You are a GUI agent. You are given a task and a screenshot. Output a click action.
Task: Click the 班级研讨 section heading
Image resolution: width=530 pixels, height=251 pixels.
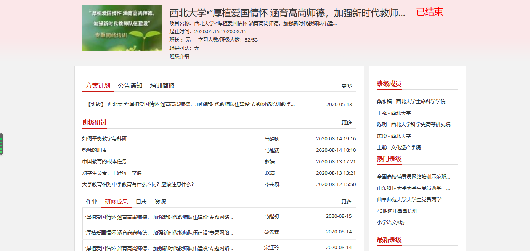tap(94, 123)
